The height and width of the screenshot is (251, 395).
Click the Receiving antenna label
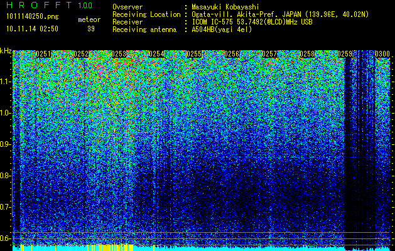click(x=144, y=29)
